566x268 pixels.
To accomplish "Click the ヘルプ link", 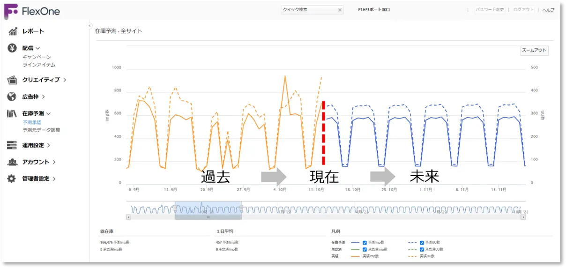I will tap(548, 10).
